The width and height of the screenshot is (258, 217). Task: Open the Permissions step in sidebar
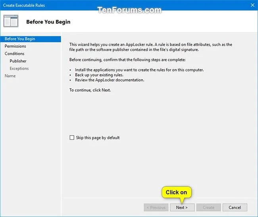[x=15, y=46]
